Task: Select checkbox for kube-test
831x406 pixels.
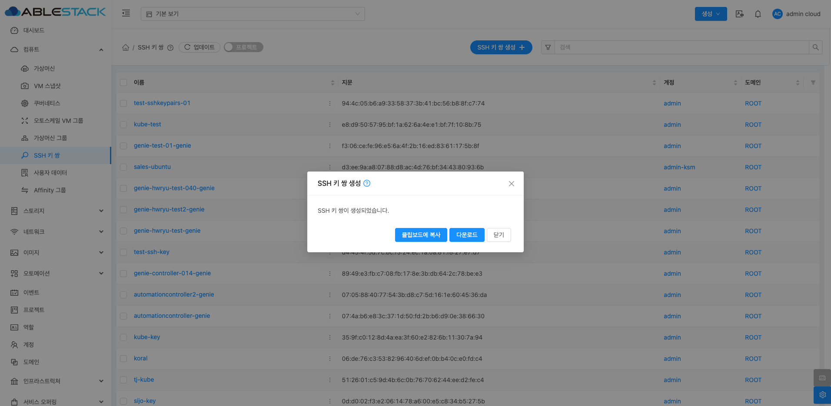Action: [123, 125]
